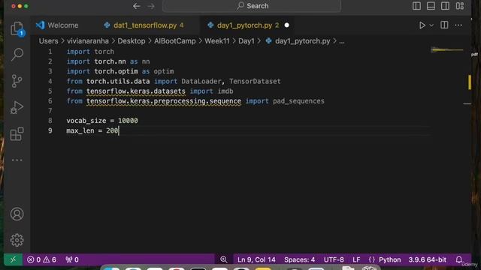Image resolution: width=481 pixels, height=270 pixels.
Task: Open the vivianaranha breadcrumb segment
Action: pos(88,41)
